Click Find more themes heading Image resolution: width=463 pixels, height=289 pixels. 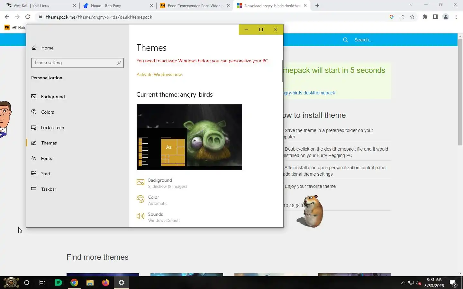[x=97, y=257]
